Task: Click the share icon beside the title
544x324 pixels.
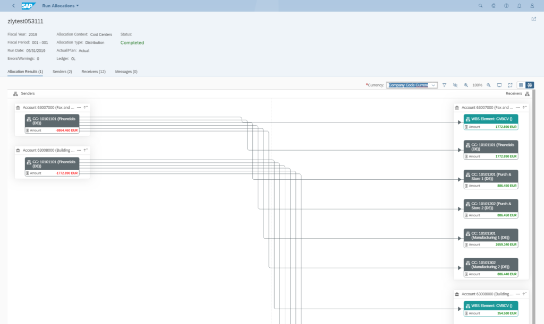Action: pyautogui.click(x=534, y=19)
